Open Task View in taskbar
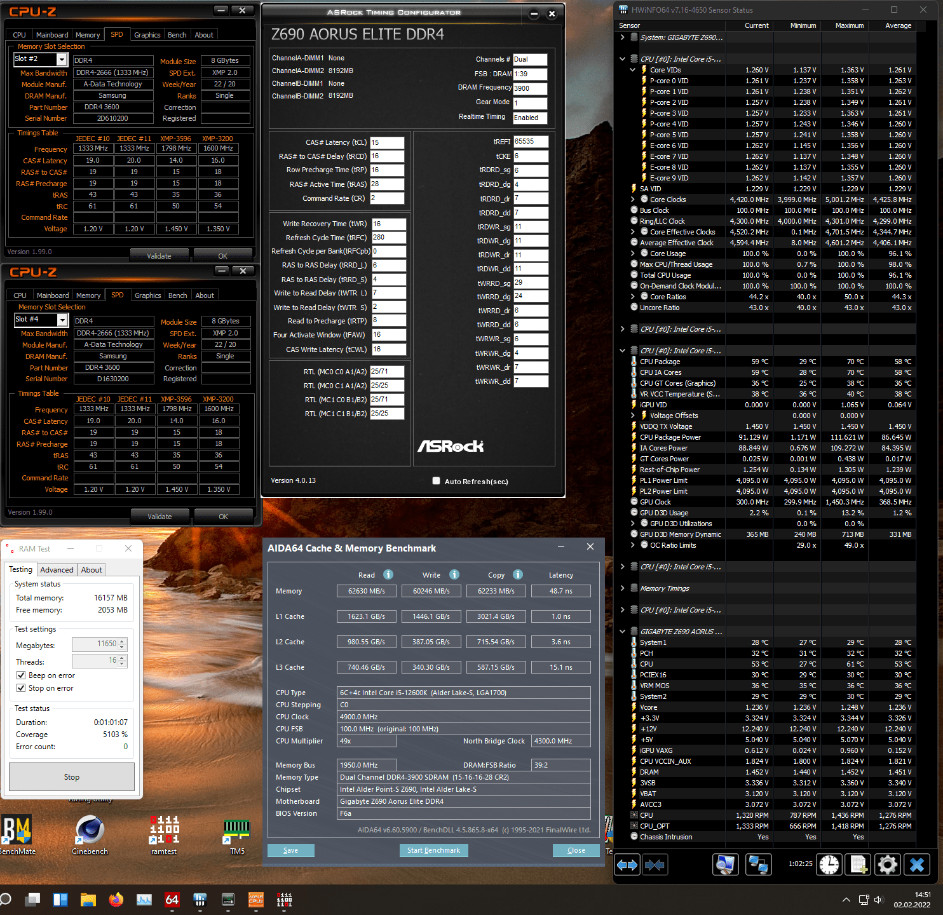Image resolution: width=943 pixels, height=915 pixels. pyautogui.click(x=32, y=900)
